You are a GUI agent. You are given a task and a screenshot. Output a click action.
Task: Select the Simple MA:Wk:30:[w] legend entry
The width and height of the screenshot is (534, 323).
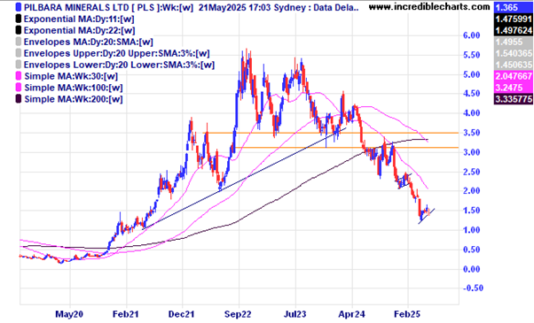pos(71,76)
